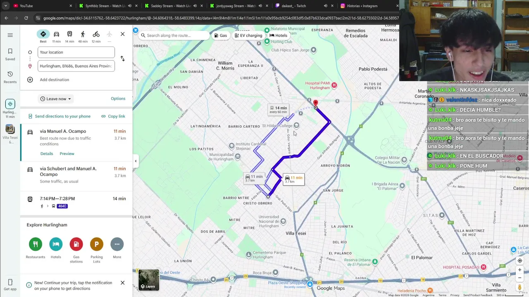This screenshot has width=529, height=297.
Task: Click the Hurlingham destination field
Action: pyautogui.click(x=76, y=66)
